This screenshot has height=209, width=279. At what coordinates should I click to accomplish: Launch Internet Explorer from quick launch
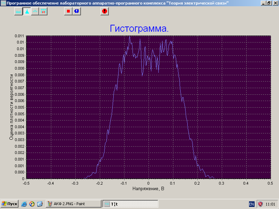[x=24, y=204]
